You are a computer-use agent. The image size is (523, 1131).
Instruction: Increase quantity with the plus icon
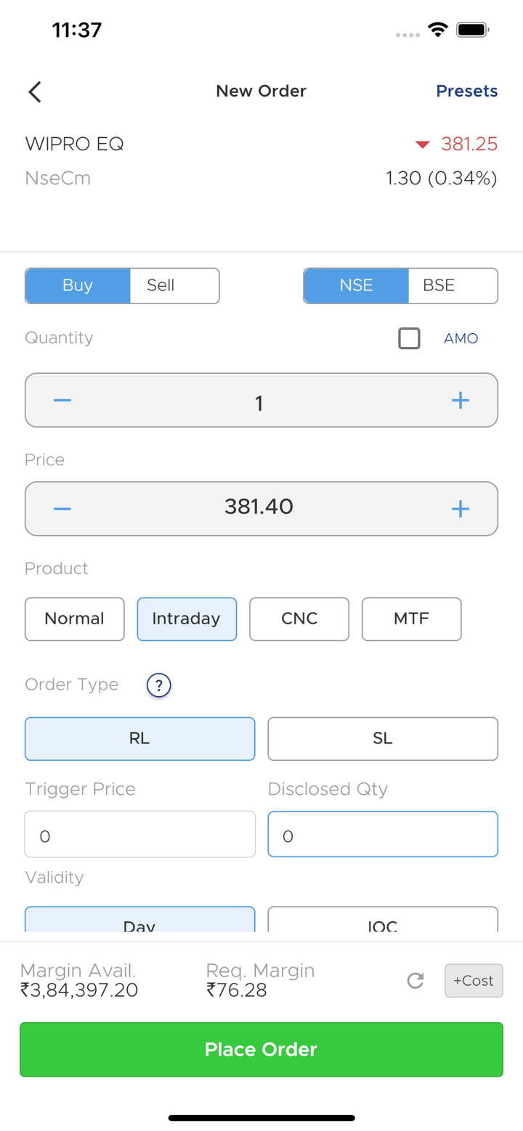460,401
